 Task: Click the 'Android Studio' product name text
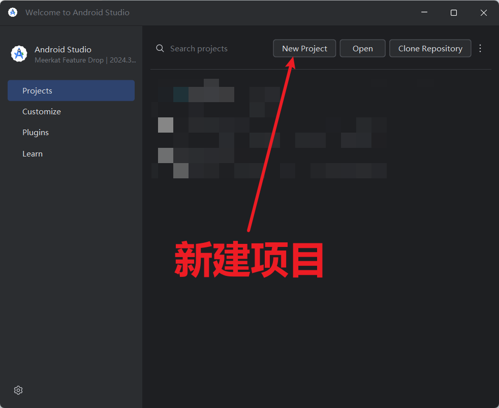[x=63, y=50]
